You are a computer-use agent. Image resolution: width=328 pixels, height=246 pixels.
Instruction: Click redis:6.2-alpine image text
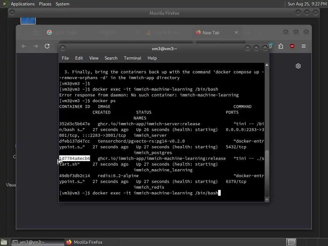pos(118,176)
